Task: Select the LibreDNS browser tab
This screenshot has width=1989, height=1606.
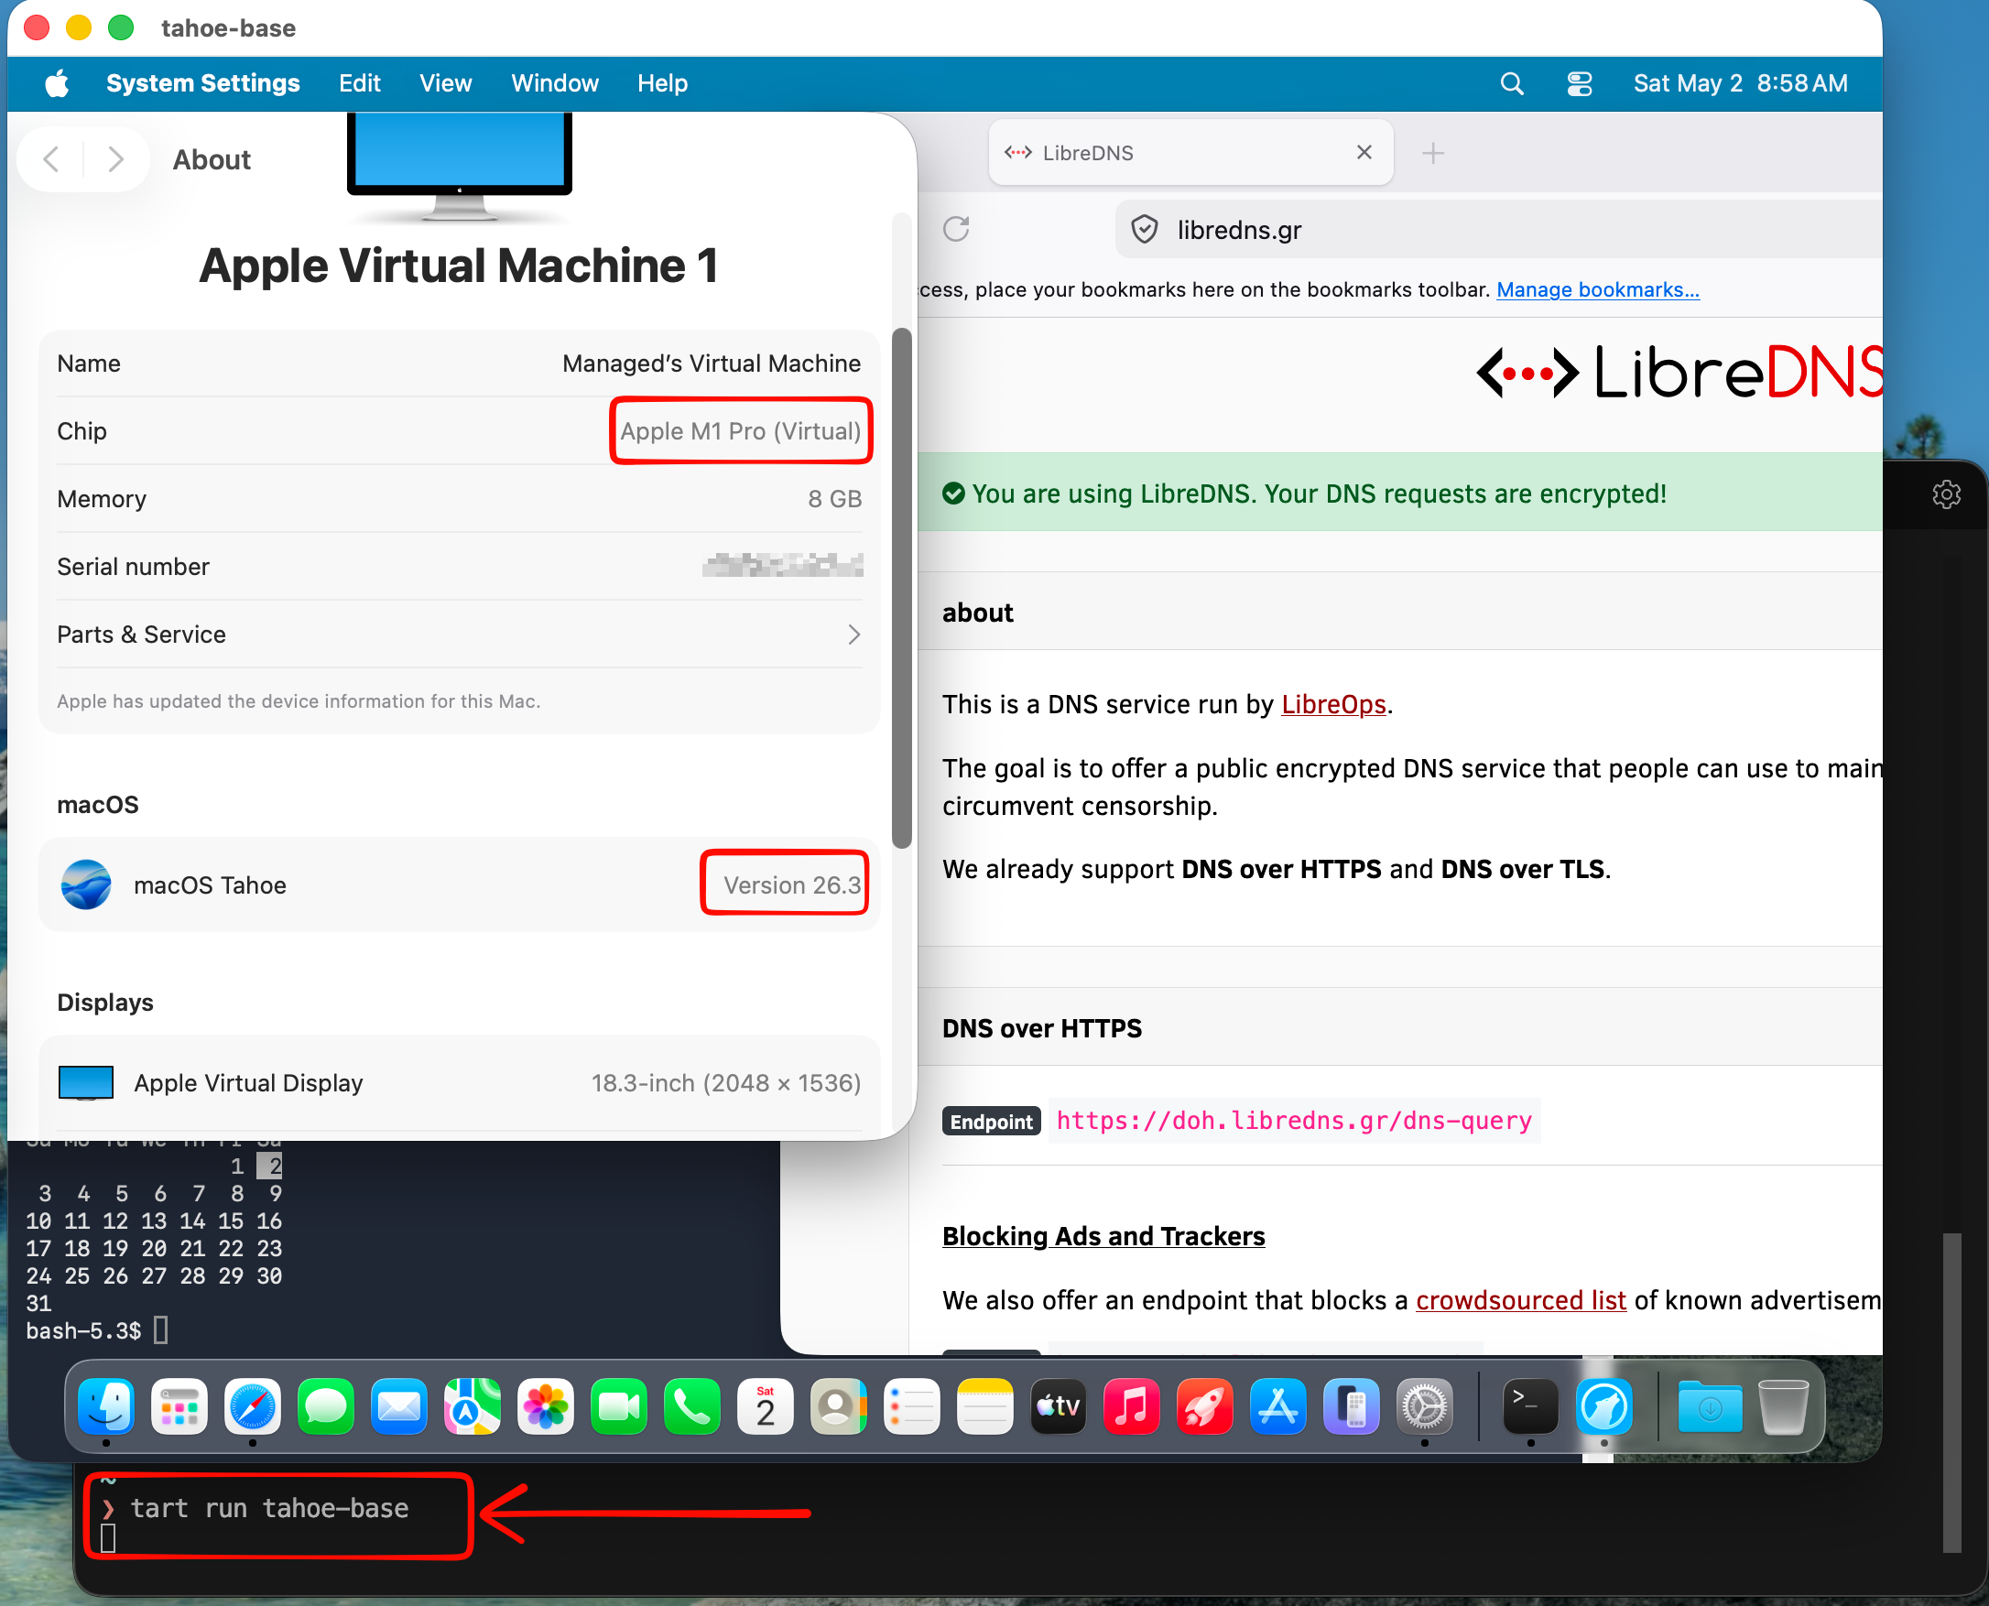Action: tap(1190, 153)
